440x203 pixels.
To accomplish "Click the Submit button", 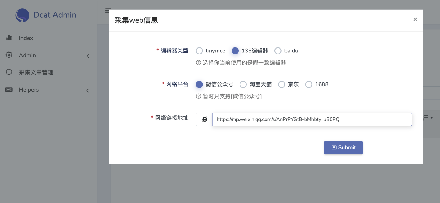I will pyautogui.click(x=343, y=148).
